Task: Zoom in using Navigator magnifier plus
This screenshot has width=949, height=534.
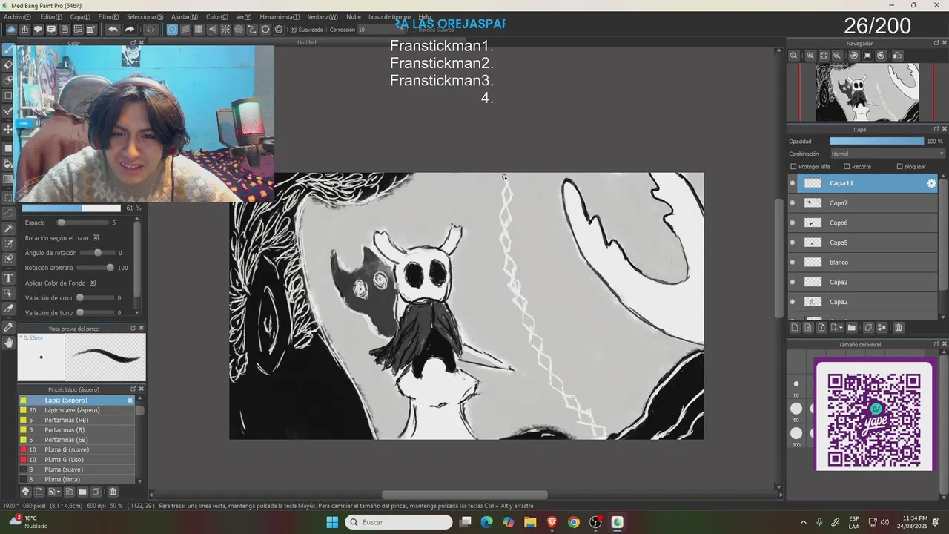Action: pyautogui.click(x=810, y=56)
